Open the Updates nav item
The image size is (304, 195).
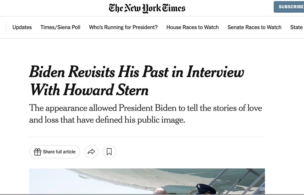22,27
